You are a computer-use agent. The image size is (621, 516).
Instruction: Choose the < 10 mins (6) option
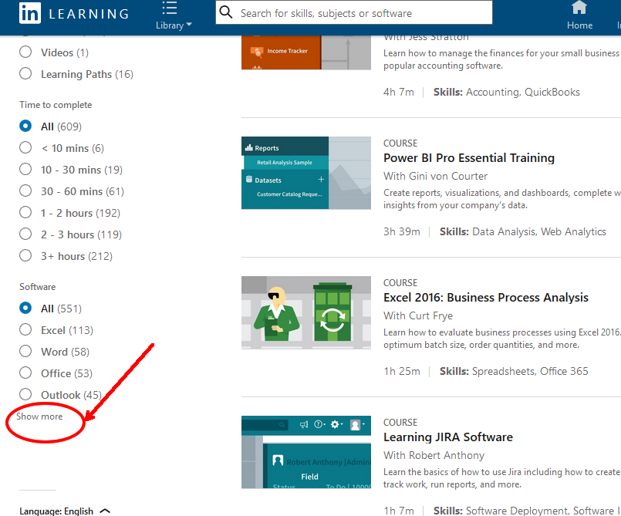[x=25, y=147]
